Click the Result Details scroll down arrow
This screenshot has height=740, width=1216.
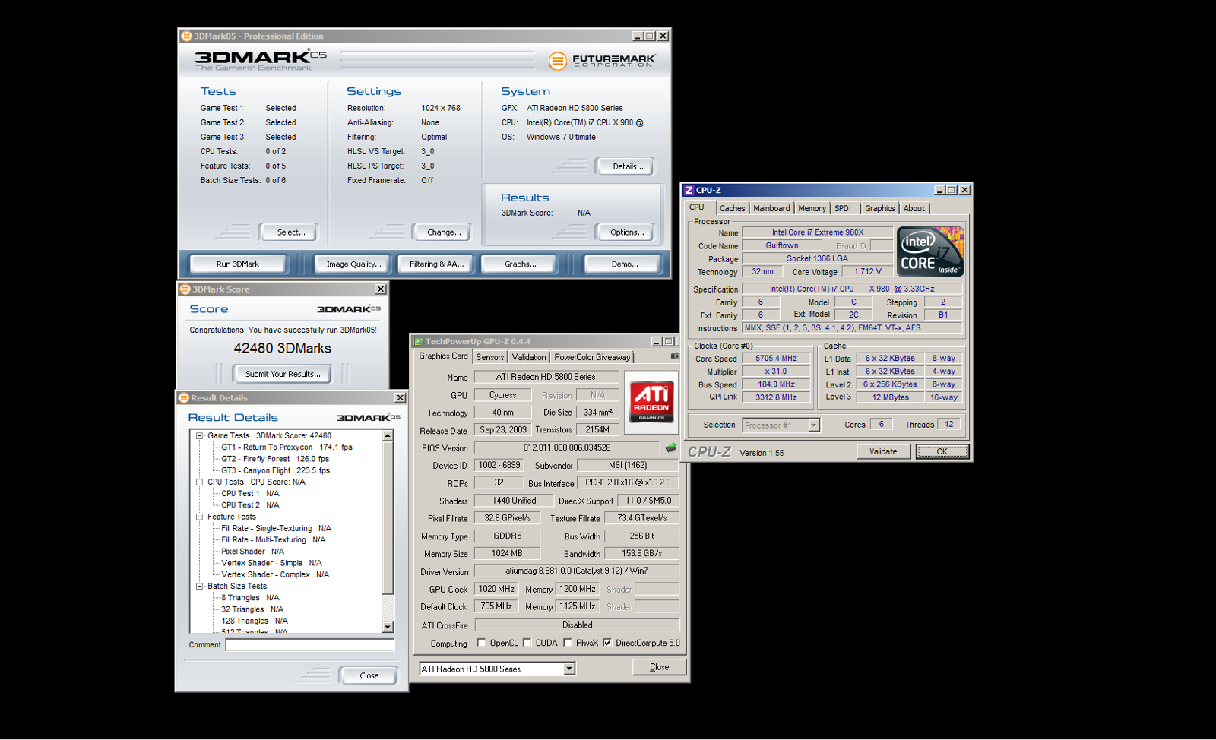388,627
